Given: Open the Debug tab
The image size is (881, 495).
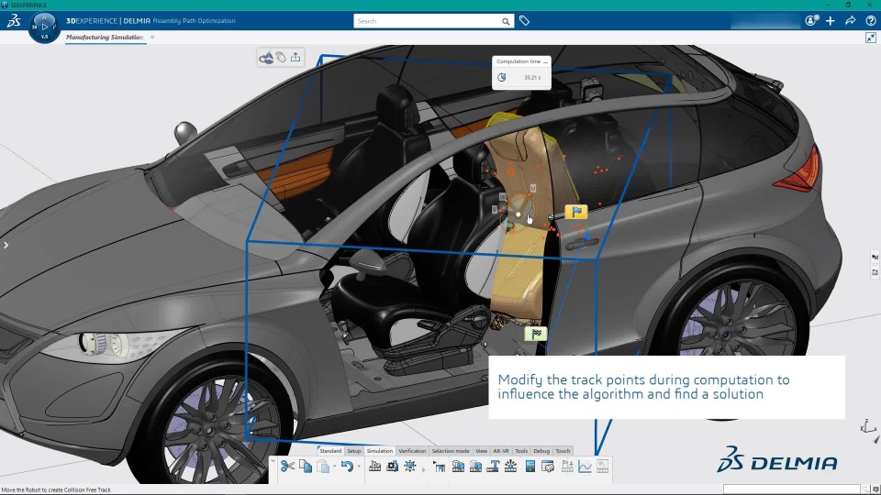Looking at the screenshot, I should click(x=541, y=451).
